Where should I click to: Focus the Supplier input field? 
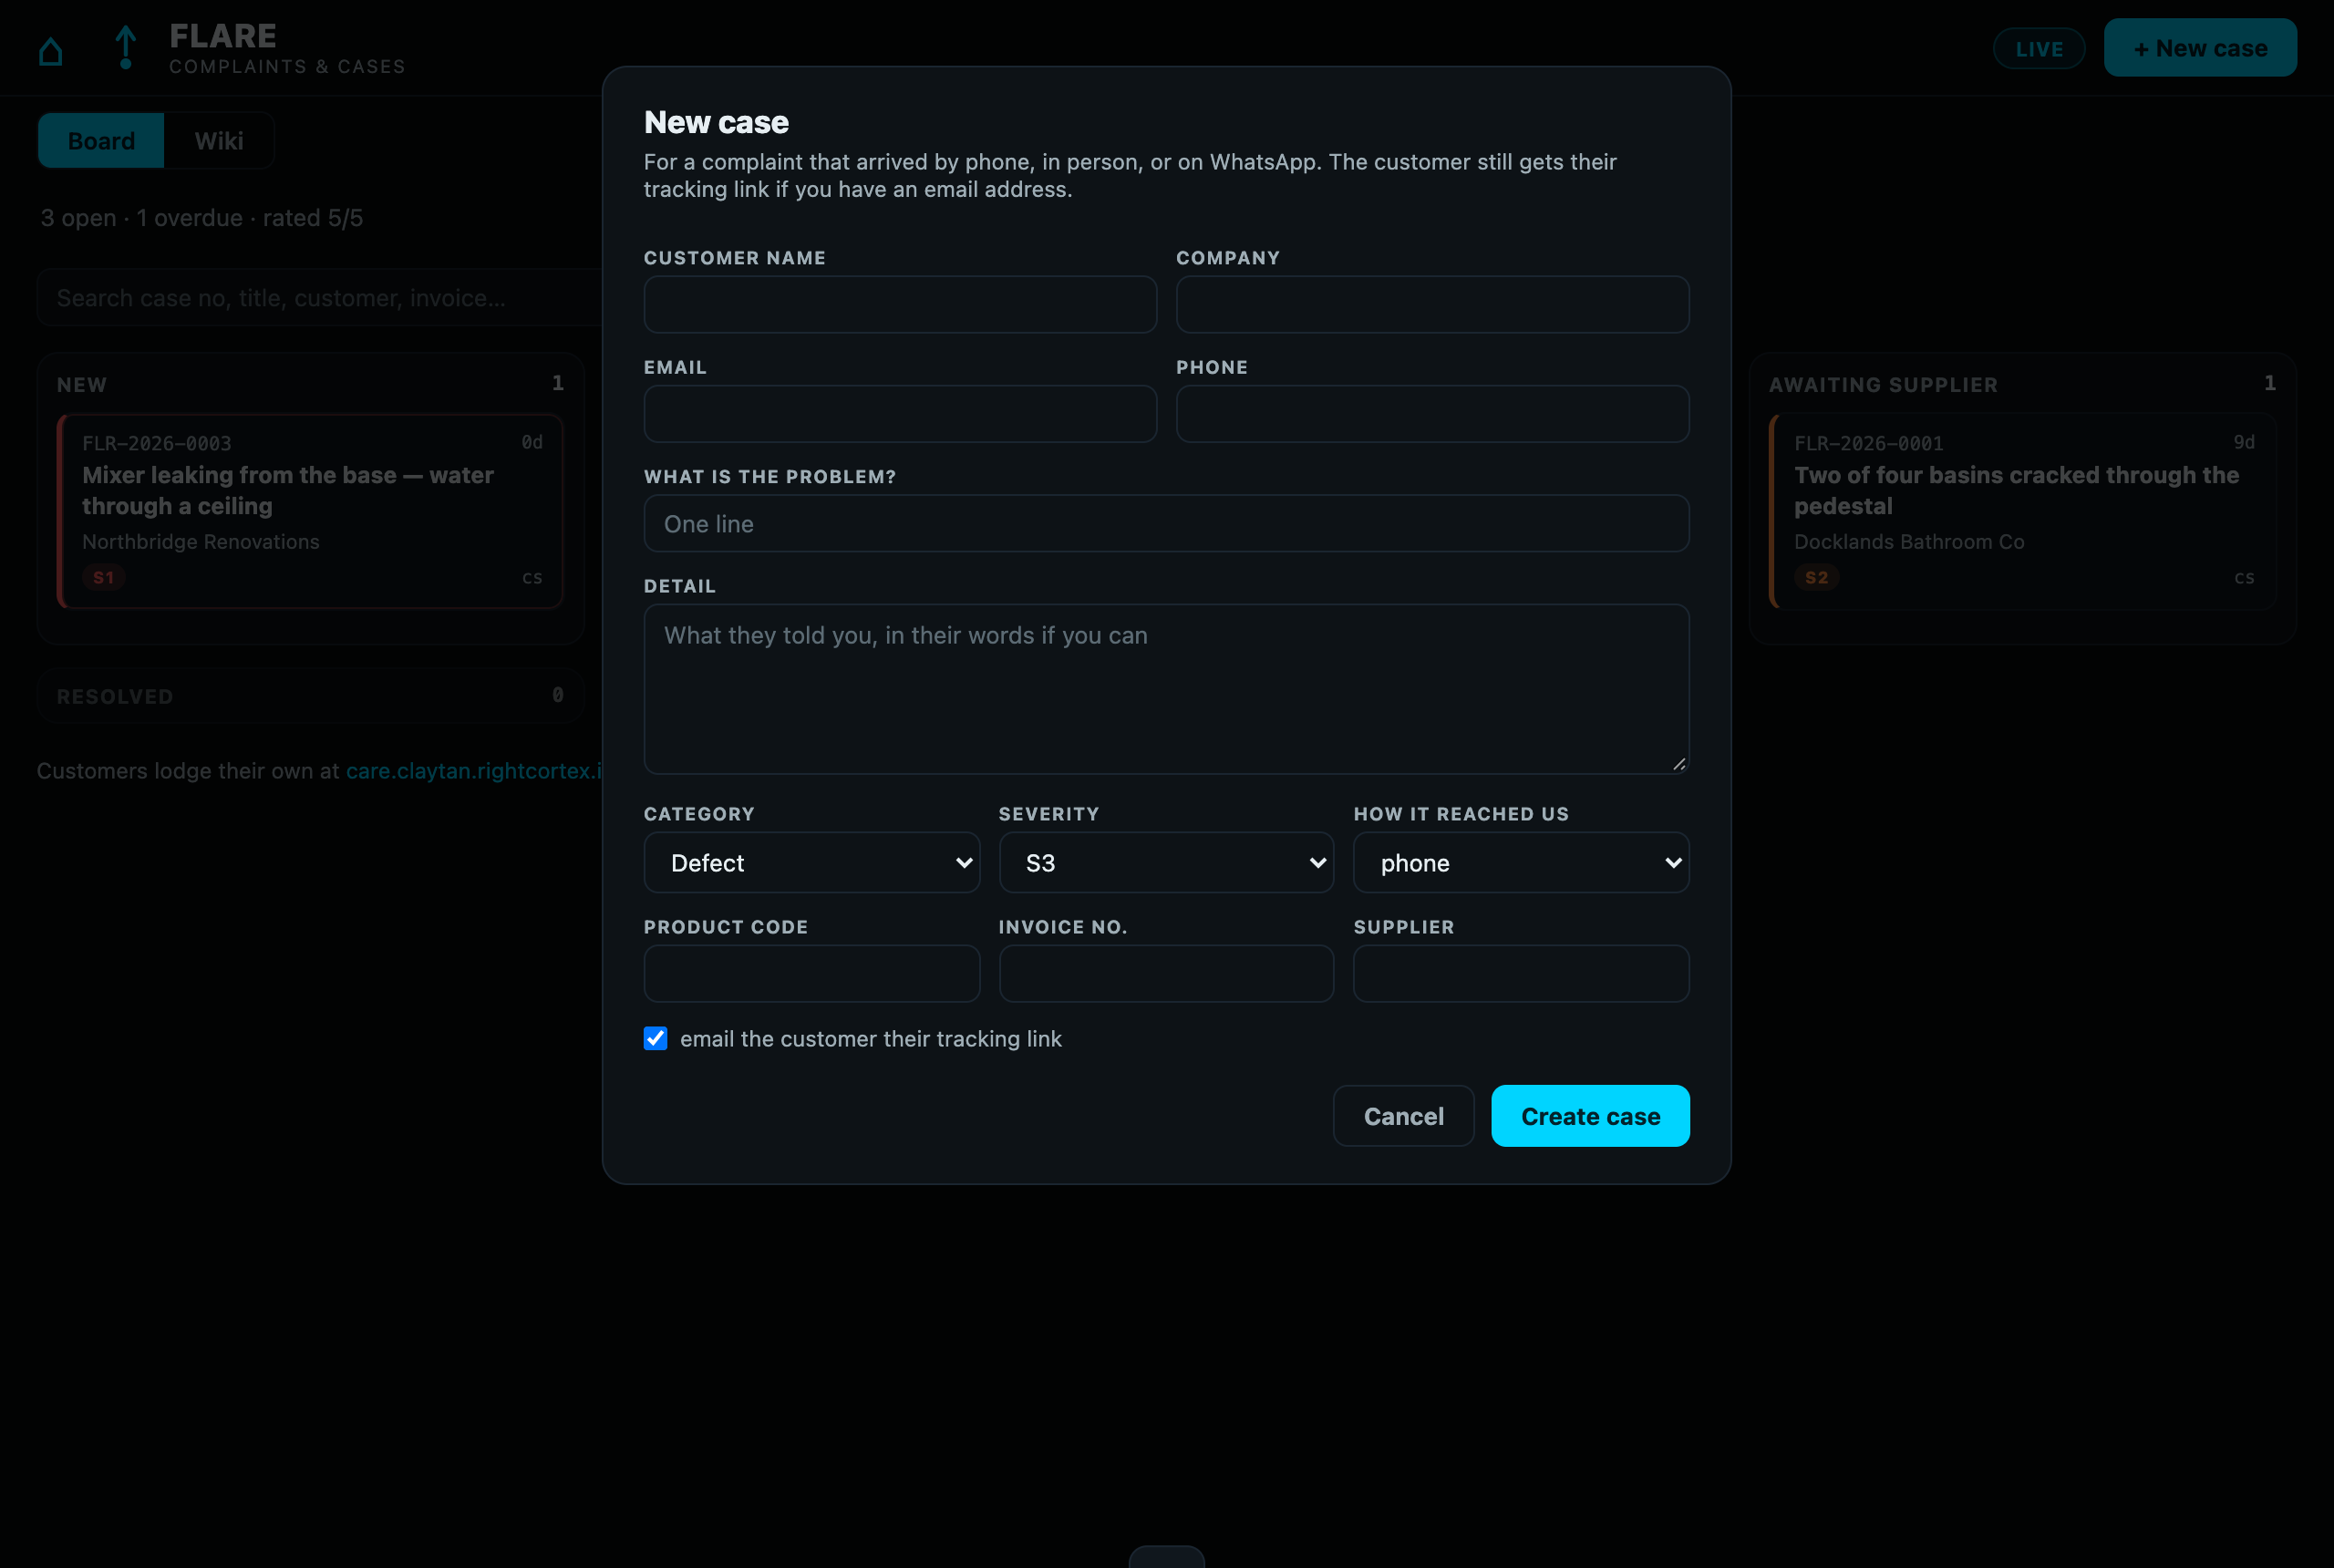[1521, 973]
